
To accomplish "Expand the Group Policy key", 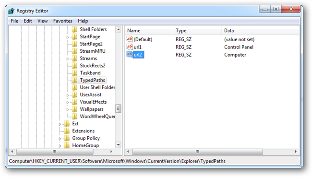I will click(x=60, y=139).
